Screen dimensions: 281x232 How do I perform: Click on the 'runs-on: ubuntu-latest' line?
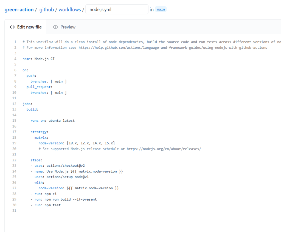click(52, 121)
